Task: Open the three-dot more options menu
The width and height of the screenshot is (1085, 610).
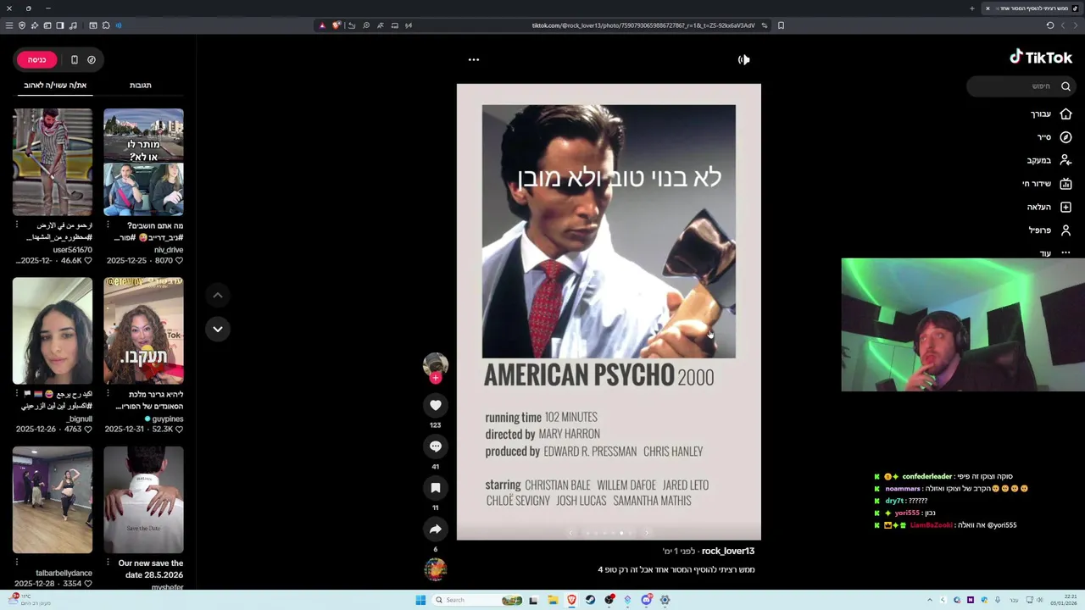Action: click(474, 59)
